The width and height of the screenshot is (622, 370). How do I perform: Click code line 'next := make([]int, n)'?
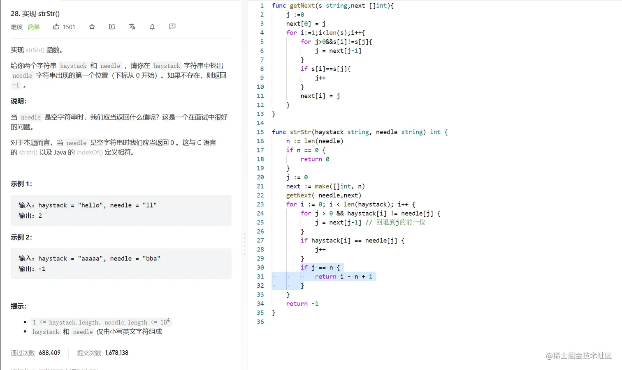pyautogui.click(x=325, y=186)
